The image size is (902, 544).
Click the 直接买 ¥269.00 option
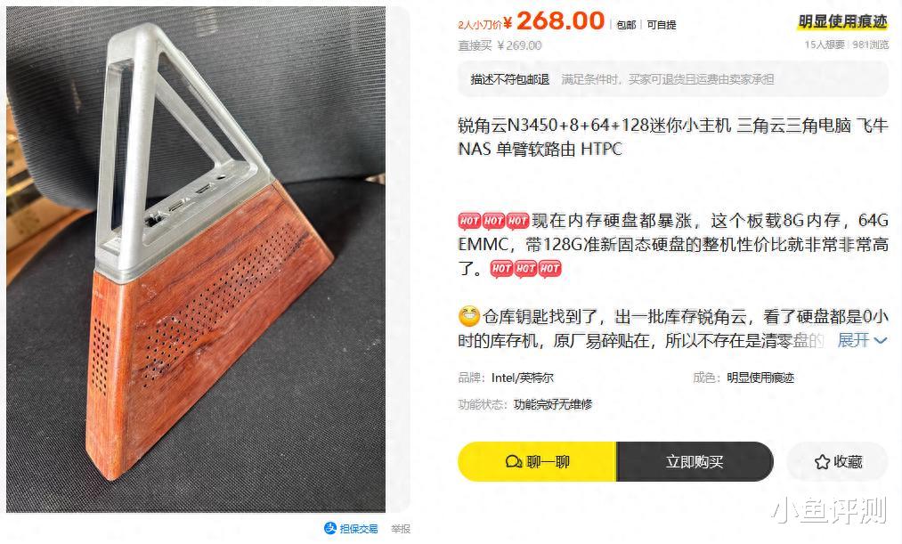(500, 45)
